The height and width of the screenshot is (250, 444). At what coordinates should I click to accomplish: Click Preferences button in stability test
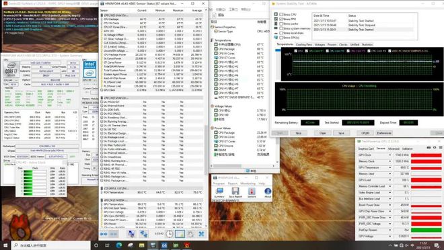[384, 133]
